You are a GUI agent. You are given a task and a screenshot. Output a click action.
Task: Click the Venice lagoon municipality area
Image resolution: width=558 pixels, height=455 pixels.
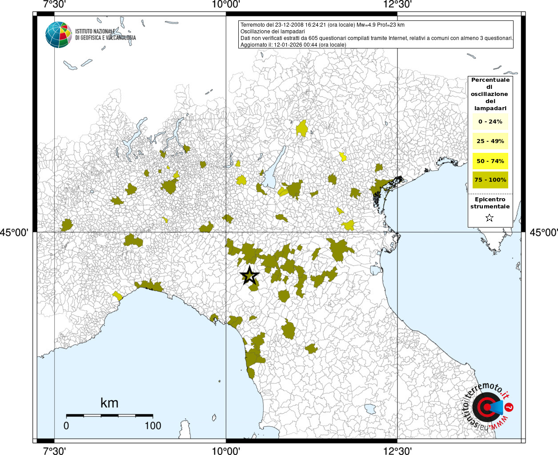(381, 187)
